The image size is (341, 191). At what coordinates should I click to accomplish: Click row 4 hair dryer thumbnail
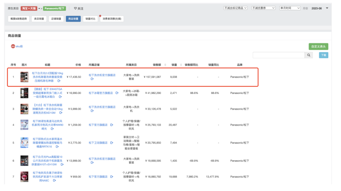coord(24,125)
